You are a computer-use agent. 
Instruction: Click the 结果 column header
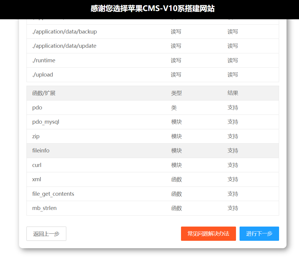pos(233,93)
